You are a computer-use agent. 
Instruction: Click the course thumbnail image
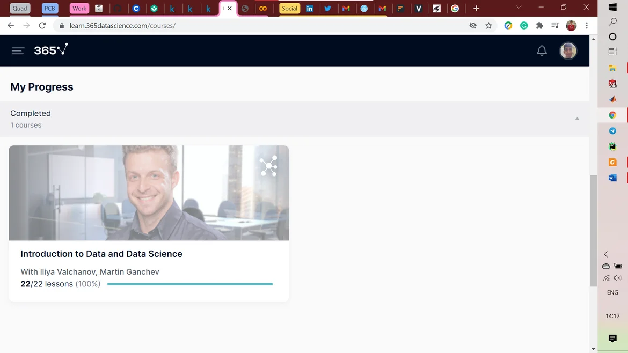coord(149,193)
